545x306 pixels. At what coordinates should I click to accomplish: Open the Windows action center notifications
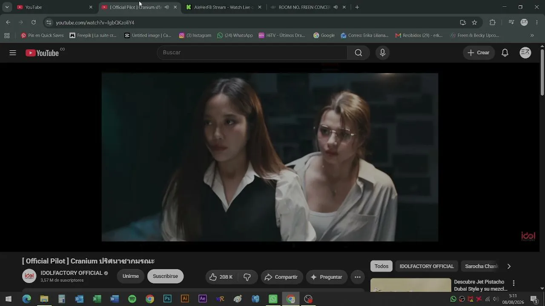(534, 299)
